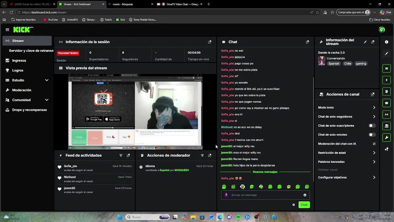Click the stream preview thumbnail
Viewport: 394px width, 222px height.
pos(135,112)
